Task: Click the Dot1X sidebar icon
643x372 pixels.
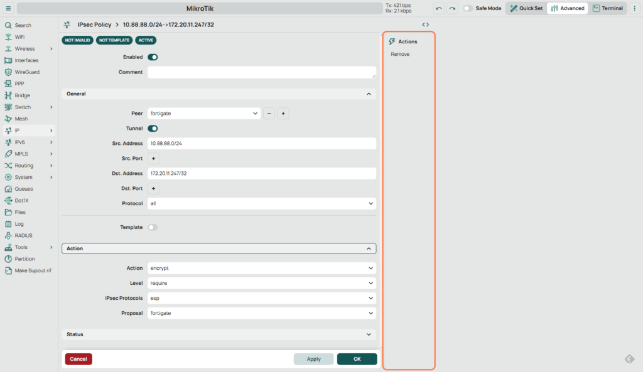Action: click(8, 201)
